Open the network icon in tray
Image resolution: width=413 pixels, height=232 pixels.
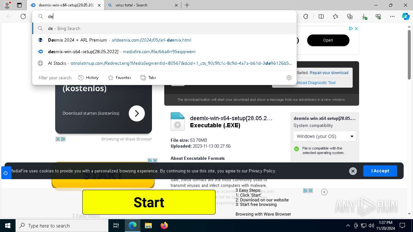pyautogui.click(x=364, y=226)
